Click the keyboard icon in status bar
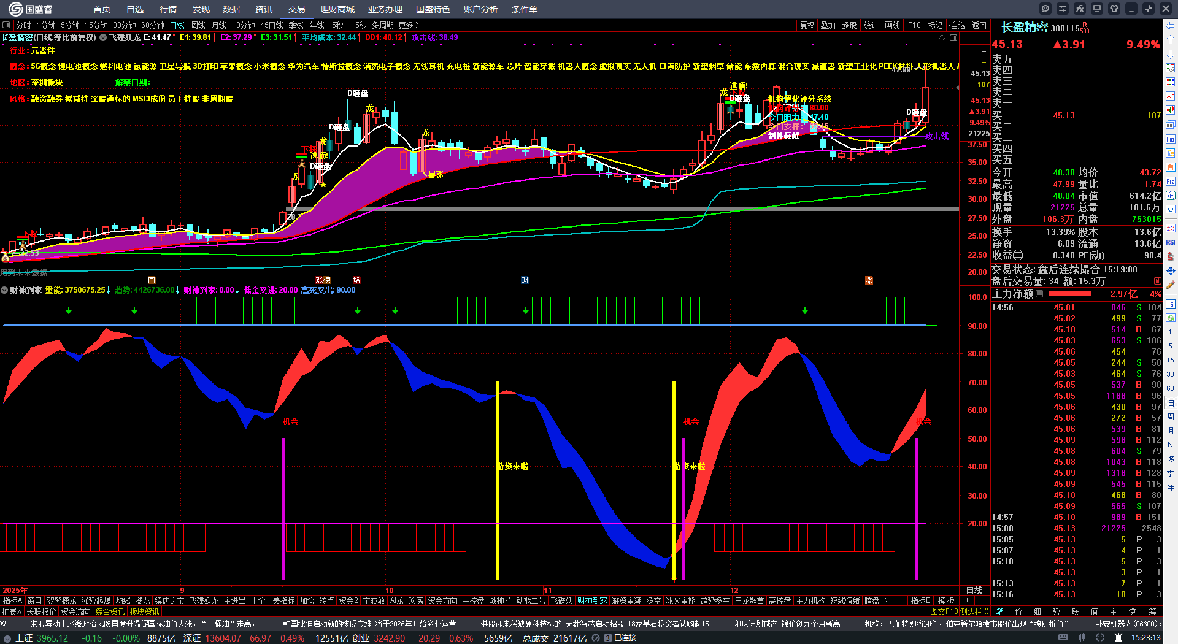Image resolution: width=1178 pixels, height=644 pixels. 1063,638
